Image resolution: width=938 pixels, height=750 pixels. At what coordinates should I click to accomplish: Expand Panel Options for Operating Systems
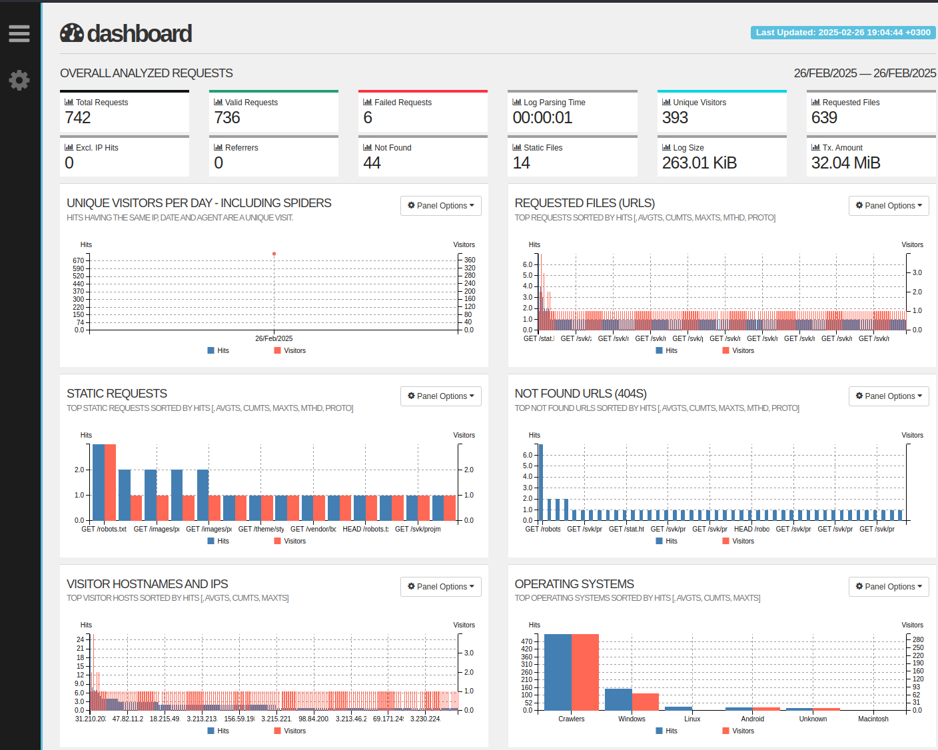tap(889, 587)
